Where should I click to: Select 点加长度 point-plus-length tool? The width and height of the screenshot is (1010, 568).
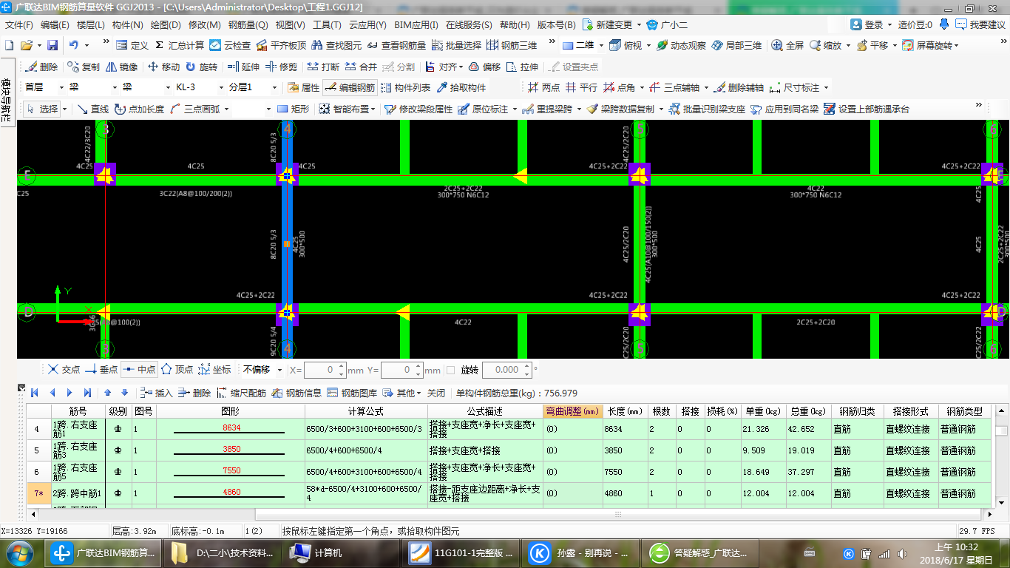tap(139, 109)
